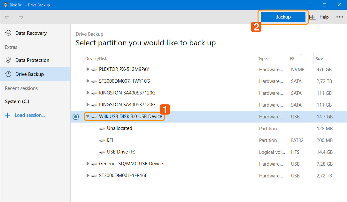This screenshot has width=347, height=202.
Task: Click the USB Drive (F:) volume icon
Action: point(102,152)
